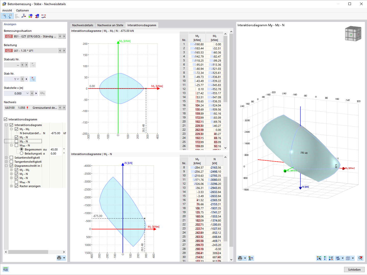
Task: Click the x/x0 button next to Stabstelle
Action: coord(42,93)
